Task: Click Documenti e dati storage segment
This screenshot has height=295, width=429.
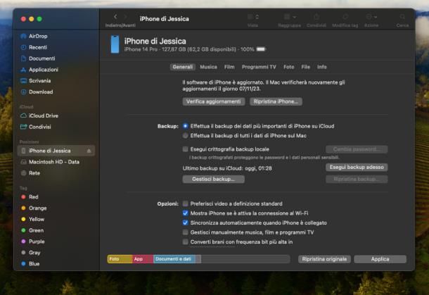Action: click(x=174, y=259)
